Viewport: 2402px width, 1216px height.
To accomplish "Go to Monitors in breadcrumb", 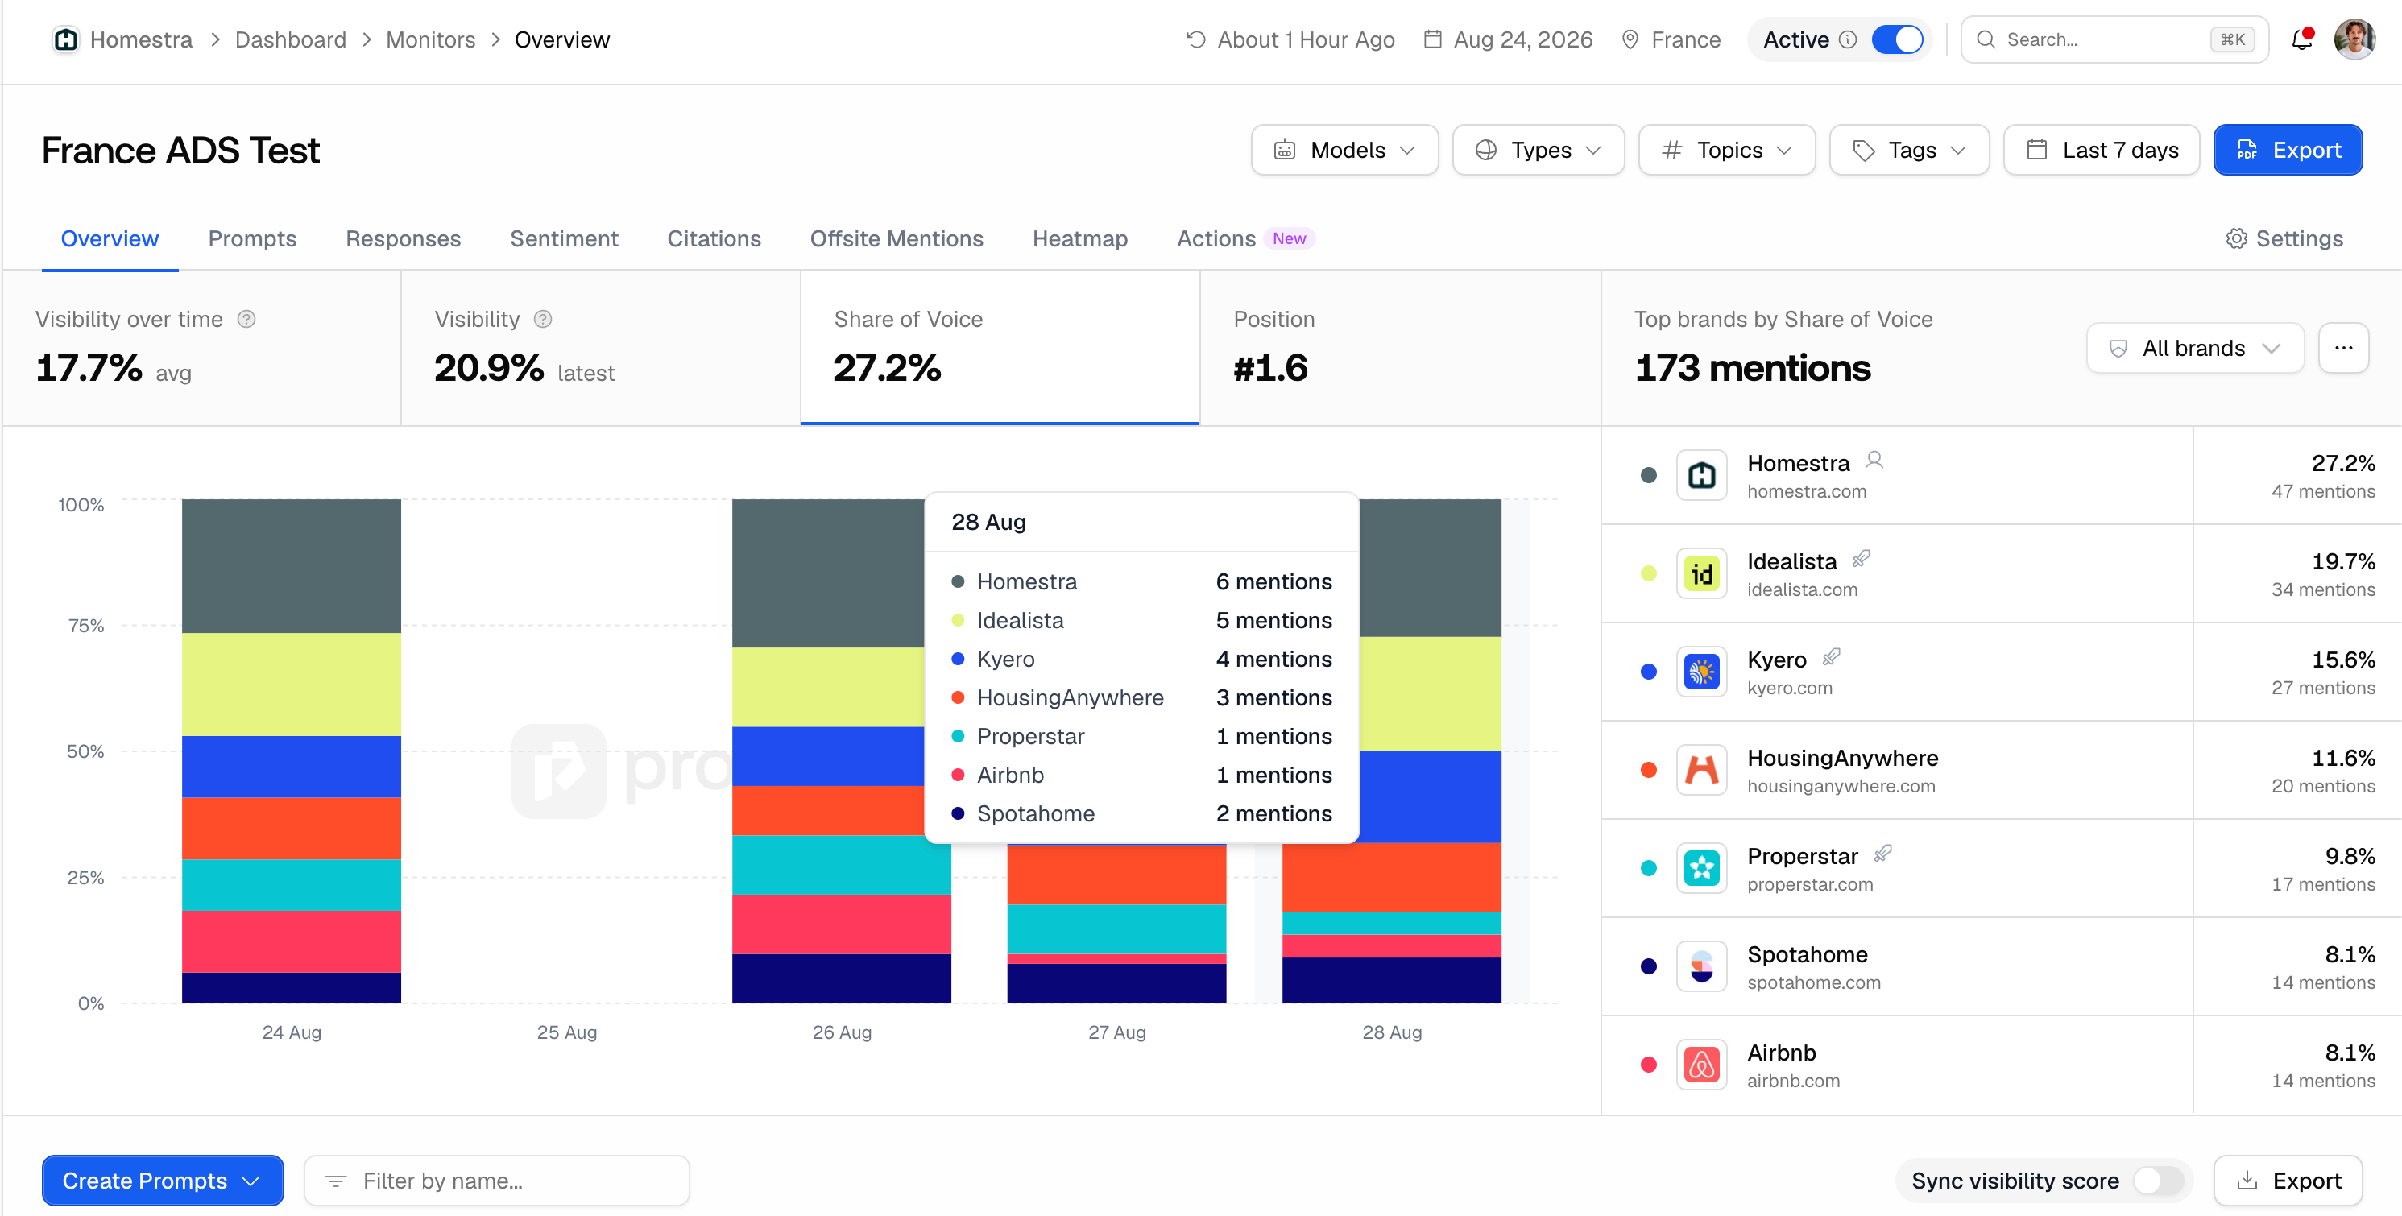I will 430,39.
